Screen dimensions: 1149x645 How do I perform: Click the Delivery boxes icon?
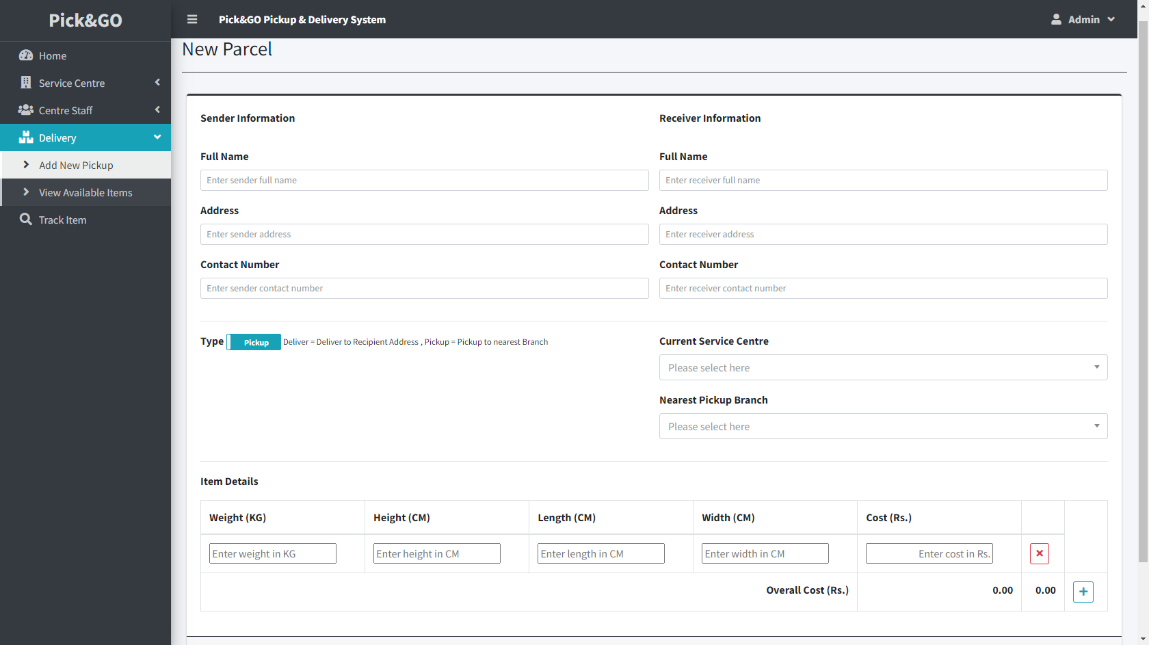pos(26,137)
